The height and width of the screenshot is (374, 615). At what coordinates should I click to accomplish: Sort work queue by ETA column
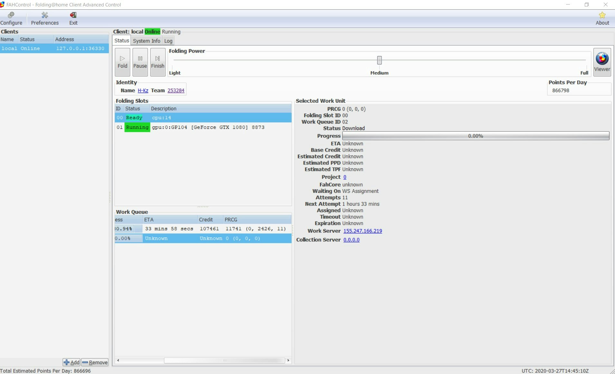(x=170, y=220)
